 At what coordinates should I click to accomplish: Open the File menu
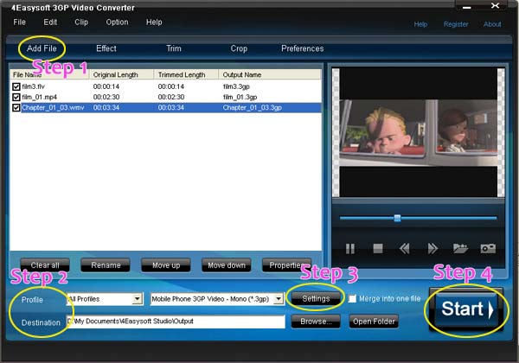(20, 22)
